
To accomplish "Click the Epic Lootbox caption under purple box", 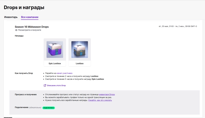I will point(55,64).
